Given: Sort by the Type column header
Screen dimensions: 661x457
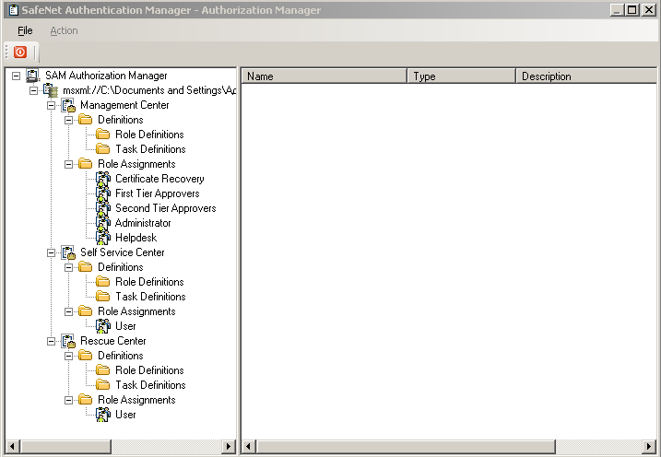Looking at the screenshot, I should (461, 76).
